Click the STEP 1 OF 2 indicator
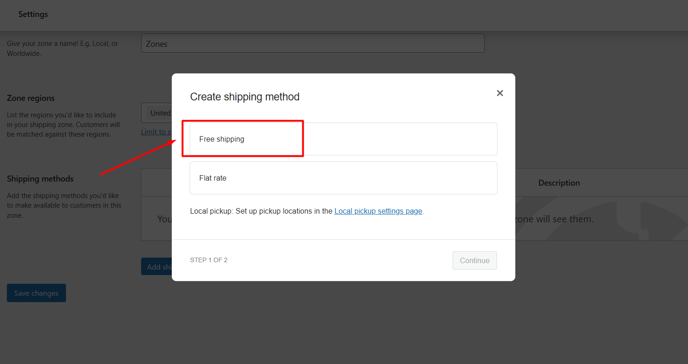 (209, 260)
